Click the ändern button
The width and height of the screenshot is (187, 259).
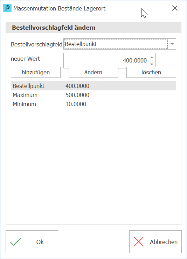(x=93, y=72)
